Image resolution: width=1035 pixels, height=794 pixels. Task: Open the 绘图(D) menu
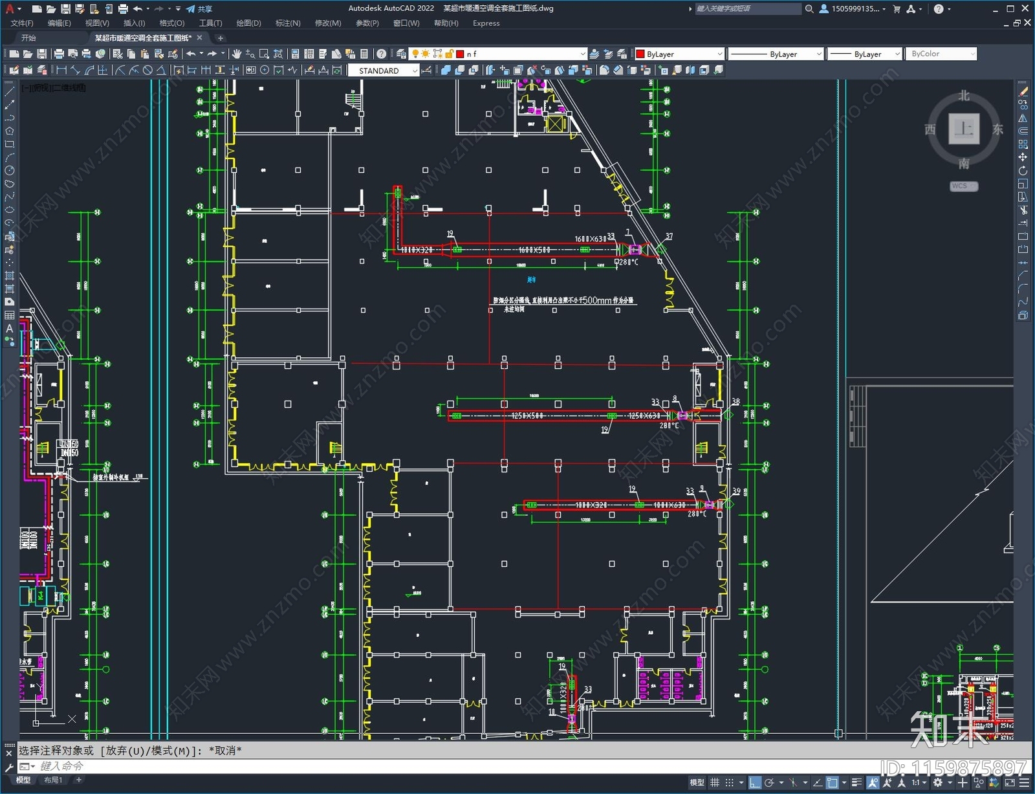[x=248, y=23]
